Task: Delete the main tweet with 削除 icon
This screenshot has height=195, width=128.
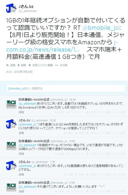Action: [x=22, y=65]
